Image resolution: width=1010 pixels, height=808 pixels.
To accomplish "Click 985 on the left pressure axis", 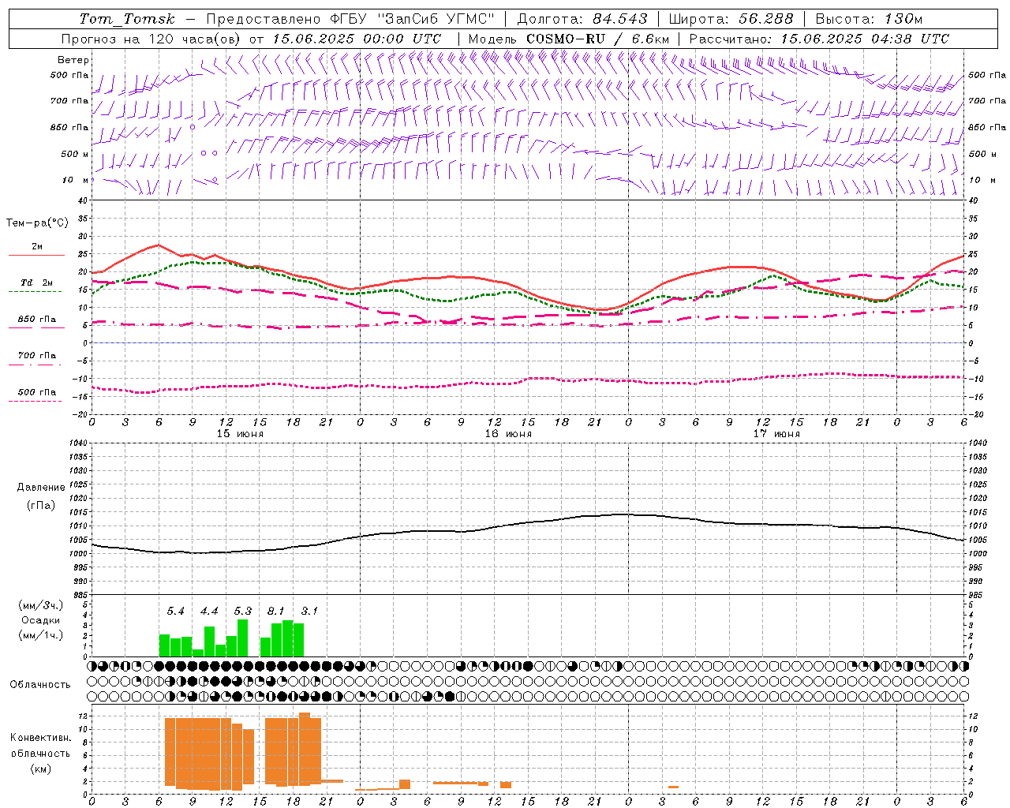I will click(x=80, y=596).
